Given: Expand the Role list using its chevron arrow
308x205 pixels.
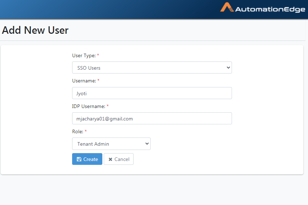Looking at the screenshot, I should 147,144.
